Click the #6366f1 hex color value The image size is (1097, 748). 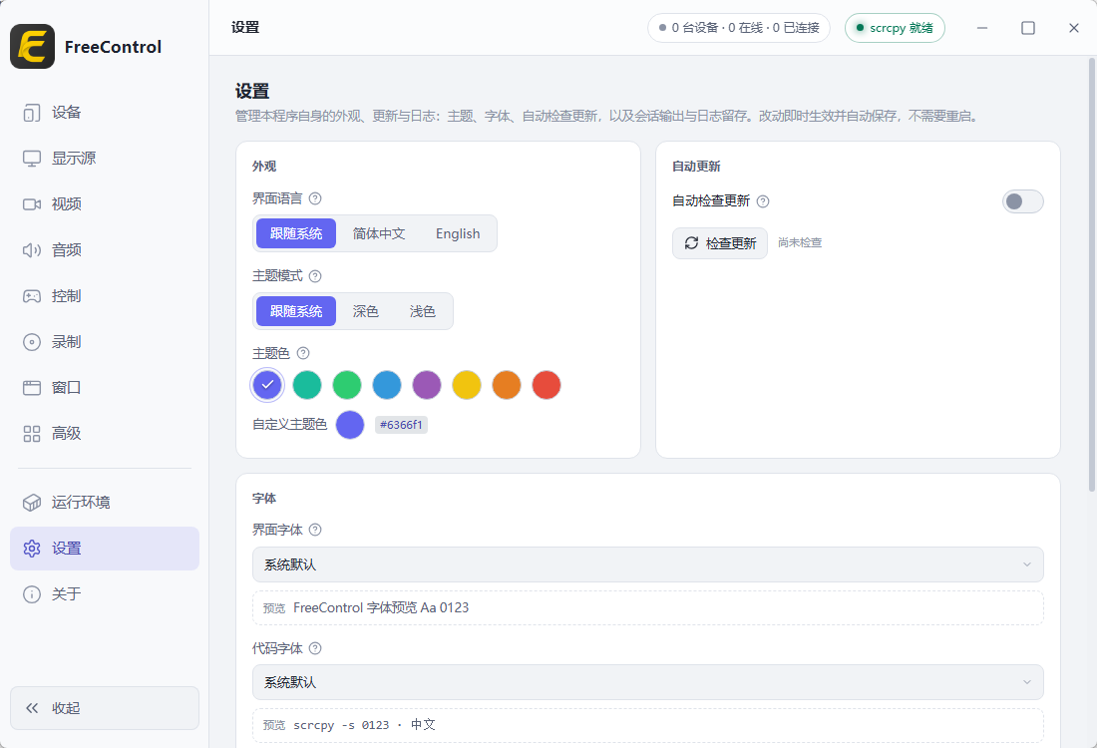(401, 425)
